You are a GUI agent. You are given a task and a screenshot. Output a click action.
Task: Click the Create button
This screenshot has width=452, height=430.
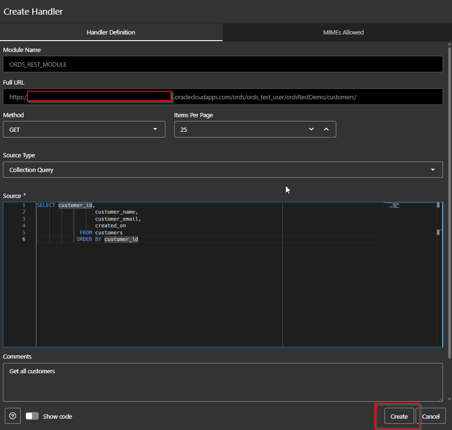point(399,416)
